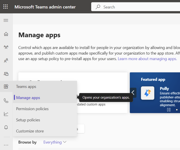Screen dimensions: 180x150
Task: Open the Analytics chart icon in sidebar
Action: [x=6, y=114]
